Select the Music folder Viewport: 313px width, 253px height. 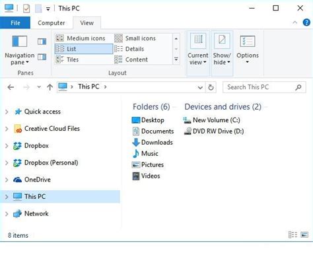145,154
